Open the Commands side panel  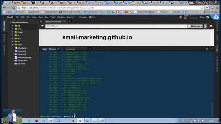[x=4, y=50]
